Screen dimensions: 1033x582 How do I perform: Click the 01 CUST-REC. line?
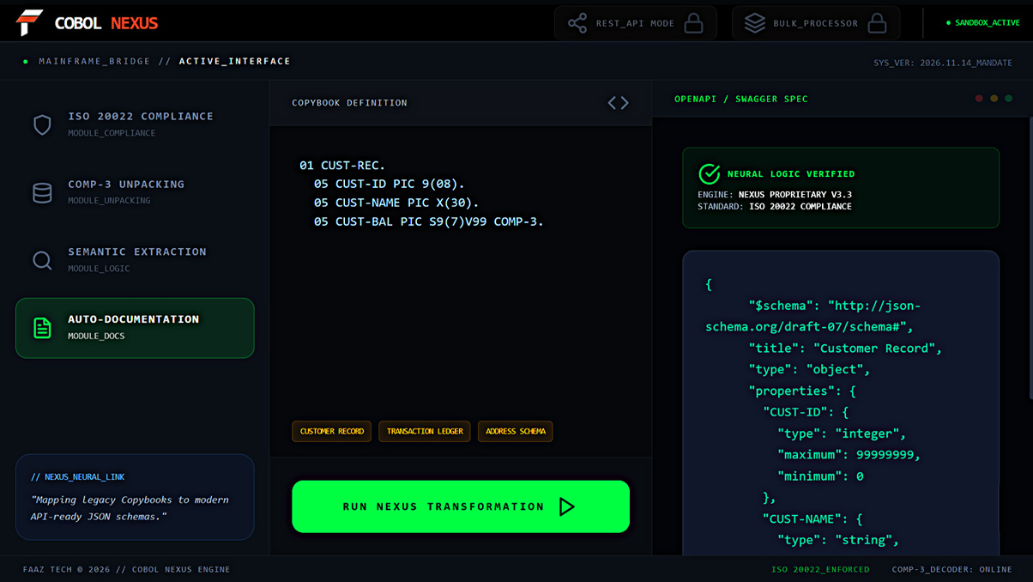(x=342, y=165)
